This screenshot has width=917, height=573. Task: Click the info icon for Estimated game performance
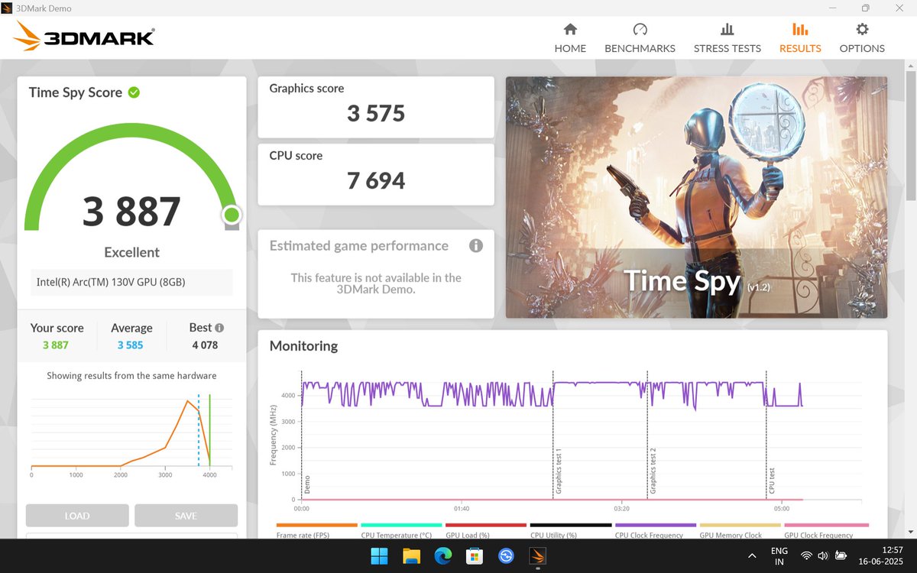[x=475, y=246]
